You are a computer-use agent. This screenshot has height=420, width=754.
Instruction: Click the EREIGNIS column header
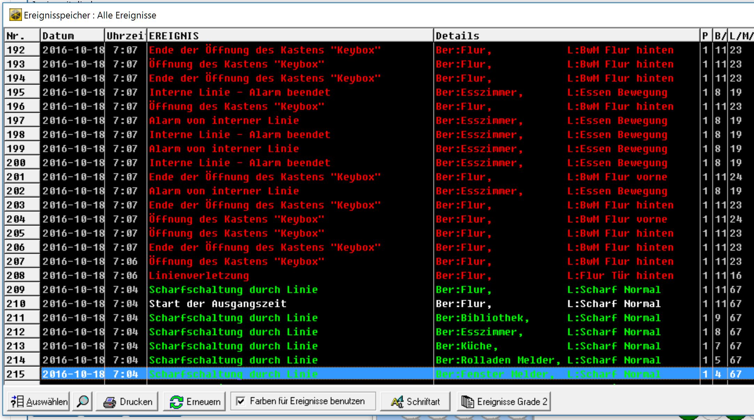point(290,36)
